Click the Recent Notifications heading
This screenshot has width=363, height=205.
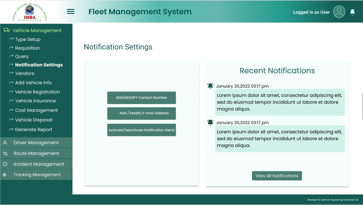click(277, 71)
